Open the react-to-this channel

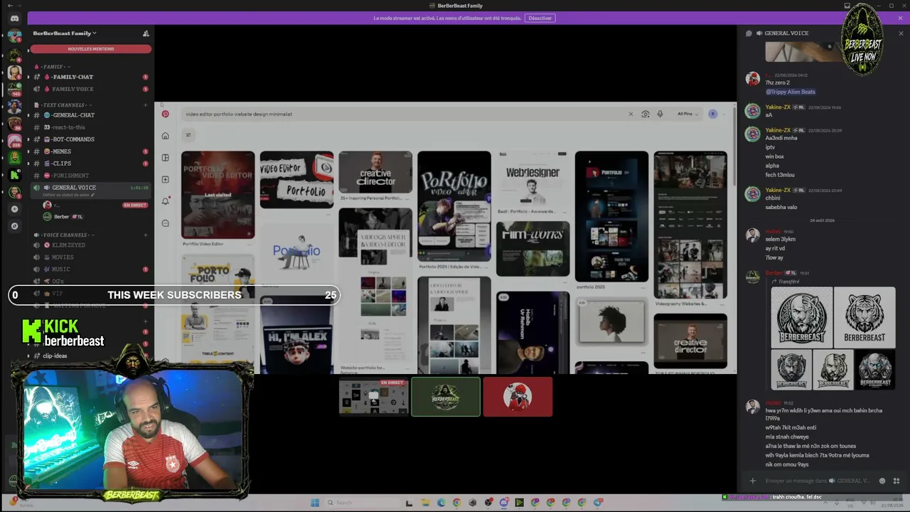click(90, 127)
